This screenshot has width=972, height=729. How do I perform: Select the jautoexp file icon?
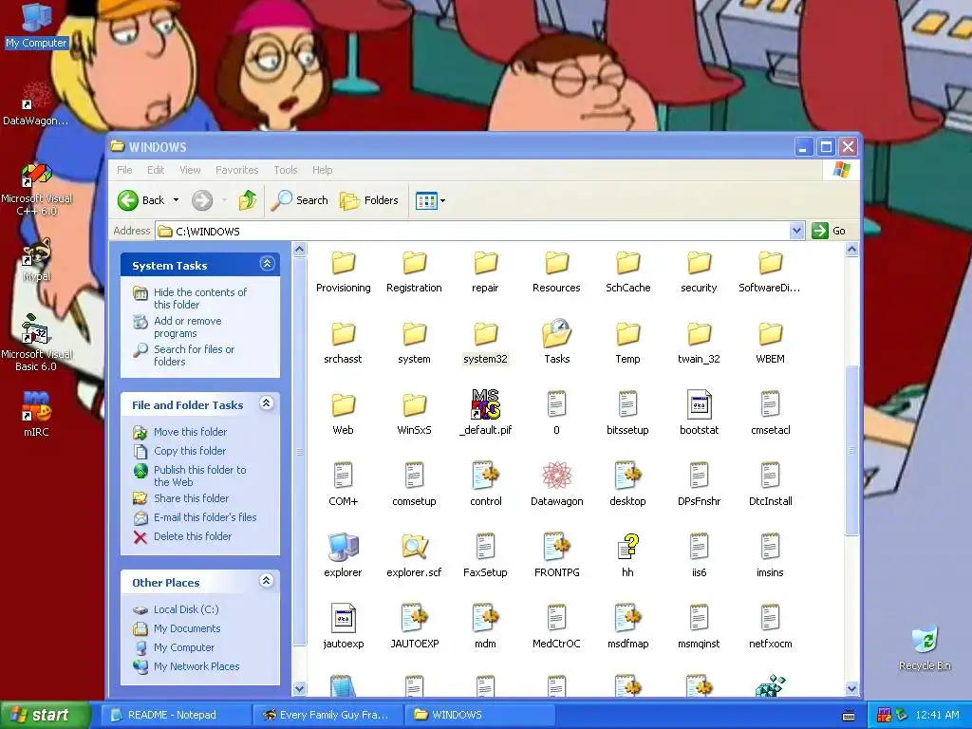coord(343,619)
